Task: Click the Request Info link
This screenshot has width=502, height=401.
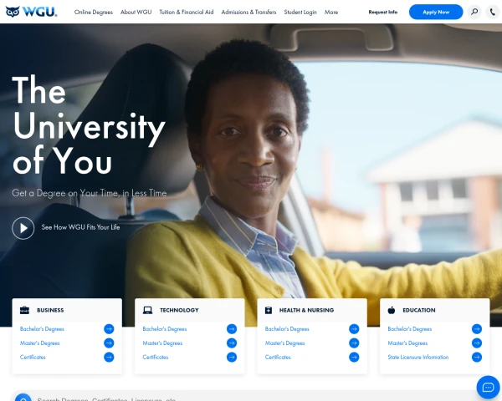Action: tap(383, 13)
